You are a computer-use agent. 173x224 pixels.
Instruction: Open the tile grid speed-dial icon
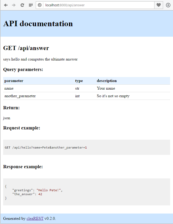tap(31, 5)
